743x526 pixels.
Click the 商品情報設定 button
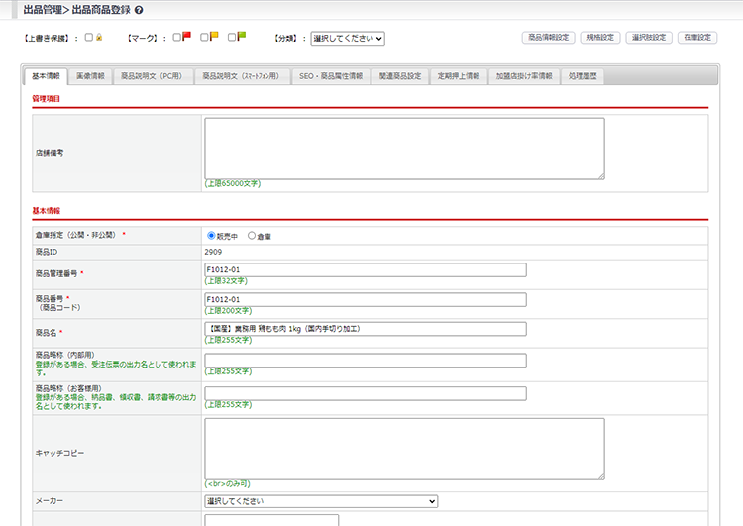click(548, 38)
